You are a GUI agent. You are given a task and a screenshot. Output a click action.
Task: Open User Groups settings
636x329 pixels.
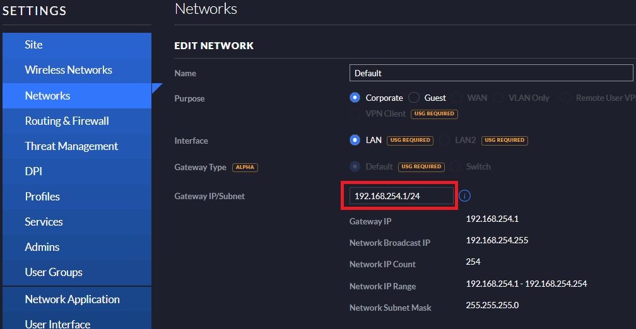(x=54, y=272)
